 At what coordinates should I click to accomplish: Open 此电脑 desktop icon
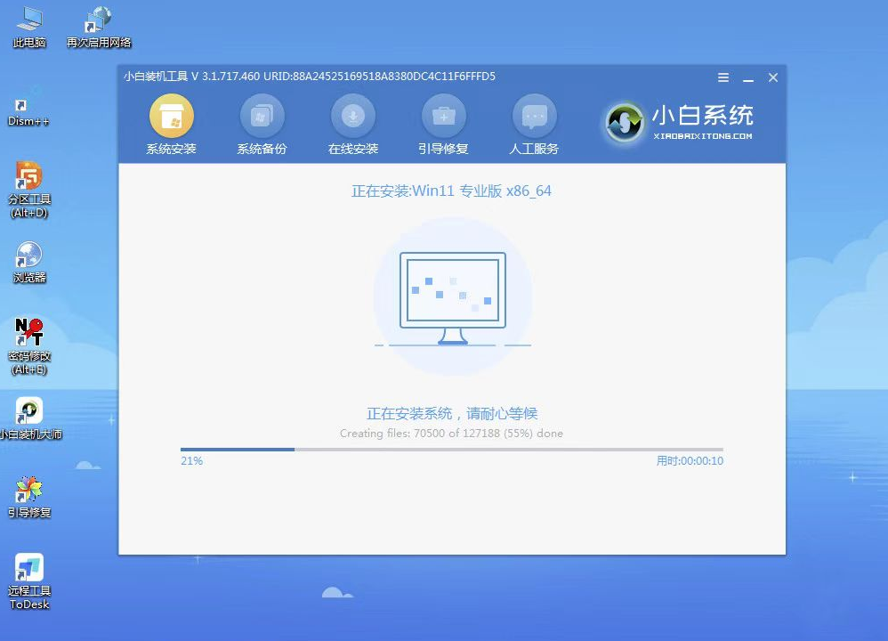tap(28, 27)
